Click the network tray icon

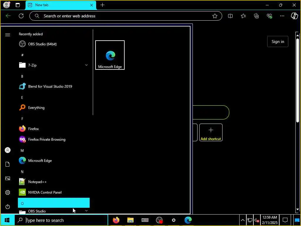(250, 220)
